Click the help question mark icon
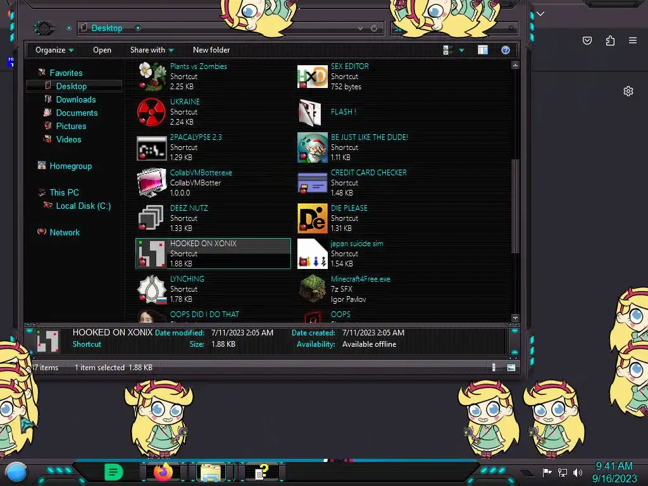The width and height of the screenshot is (648, 486). click(x=505, y=50)
